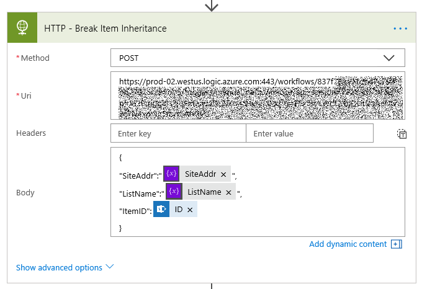Click Show advanced options link
The width and height of the screenshot is (422, 289).
point(59,267)
